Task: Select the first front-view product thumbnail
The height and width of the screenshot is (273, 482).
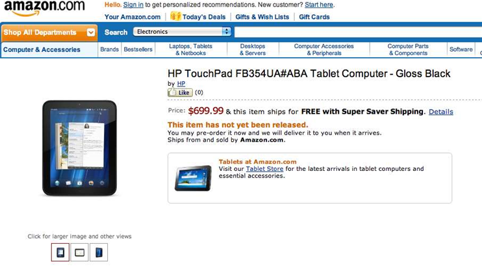Action: coord(60,252)
